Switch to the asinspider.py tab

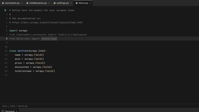coord(12,3)
